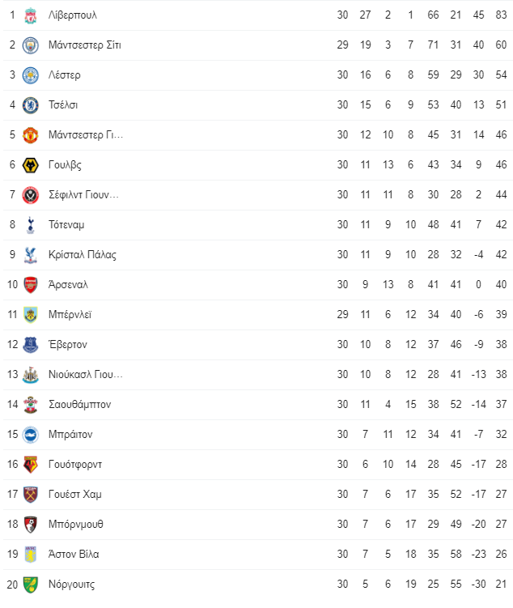Click the Μπέρνλεϊ team name
Screen dimensions: 513x608
[70, 314]
